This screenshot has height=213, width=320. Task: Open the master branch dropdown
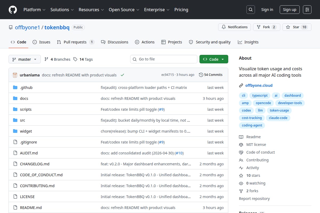coord(25,59)
